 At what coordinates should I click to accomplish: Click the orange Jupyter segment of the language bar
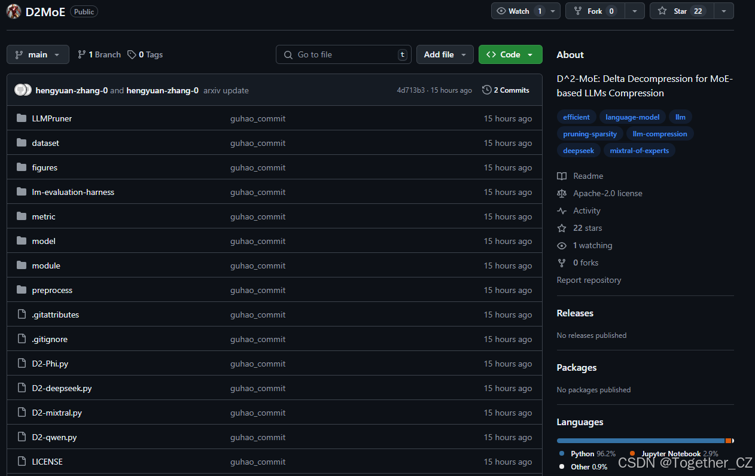coord(728,441)
